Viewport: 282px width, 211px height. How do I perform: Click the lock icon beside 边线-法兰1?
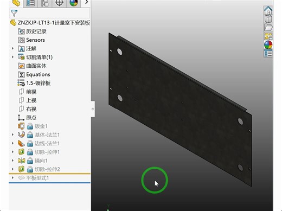pyautogui.click(x=30, y=144)
